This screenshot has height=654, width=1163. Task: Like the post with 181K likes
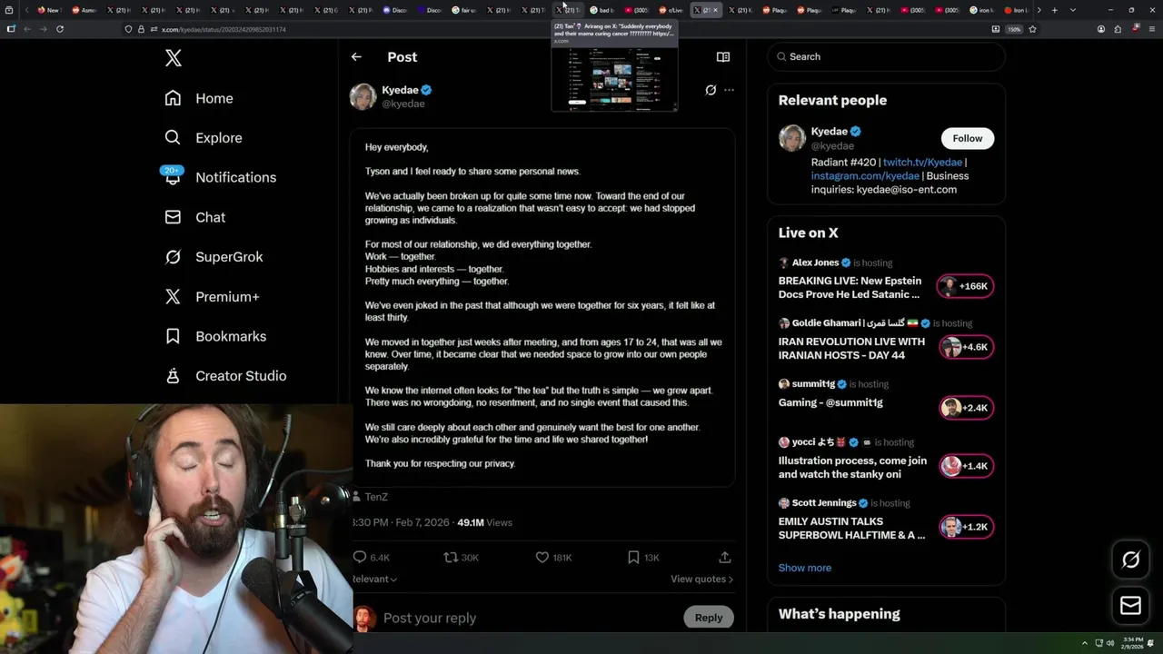click(553, 557)
